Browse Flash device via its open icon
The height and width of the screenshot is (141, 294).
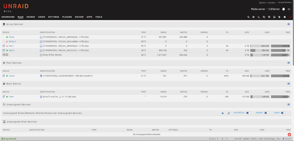(x=4, y=97)
